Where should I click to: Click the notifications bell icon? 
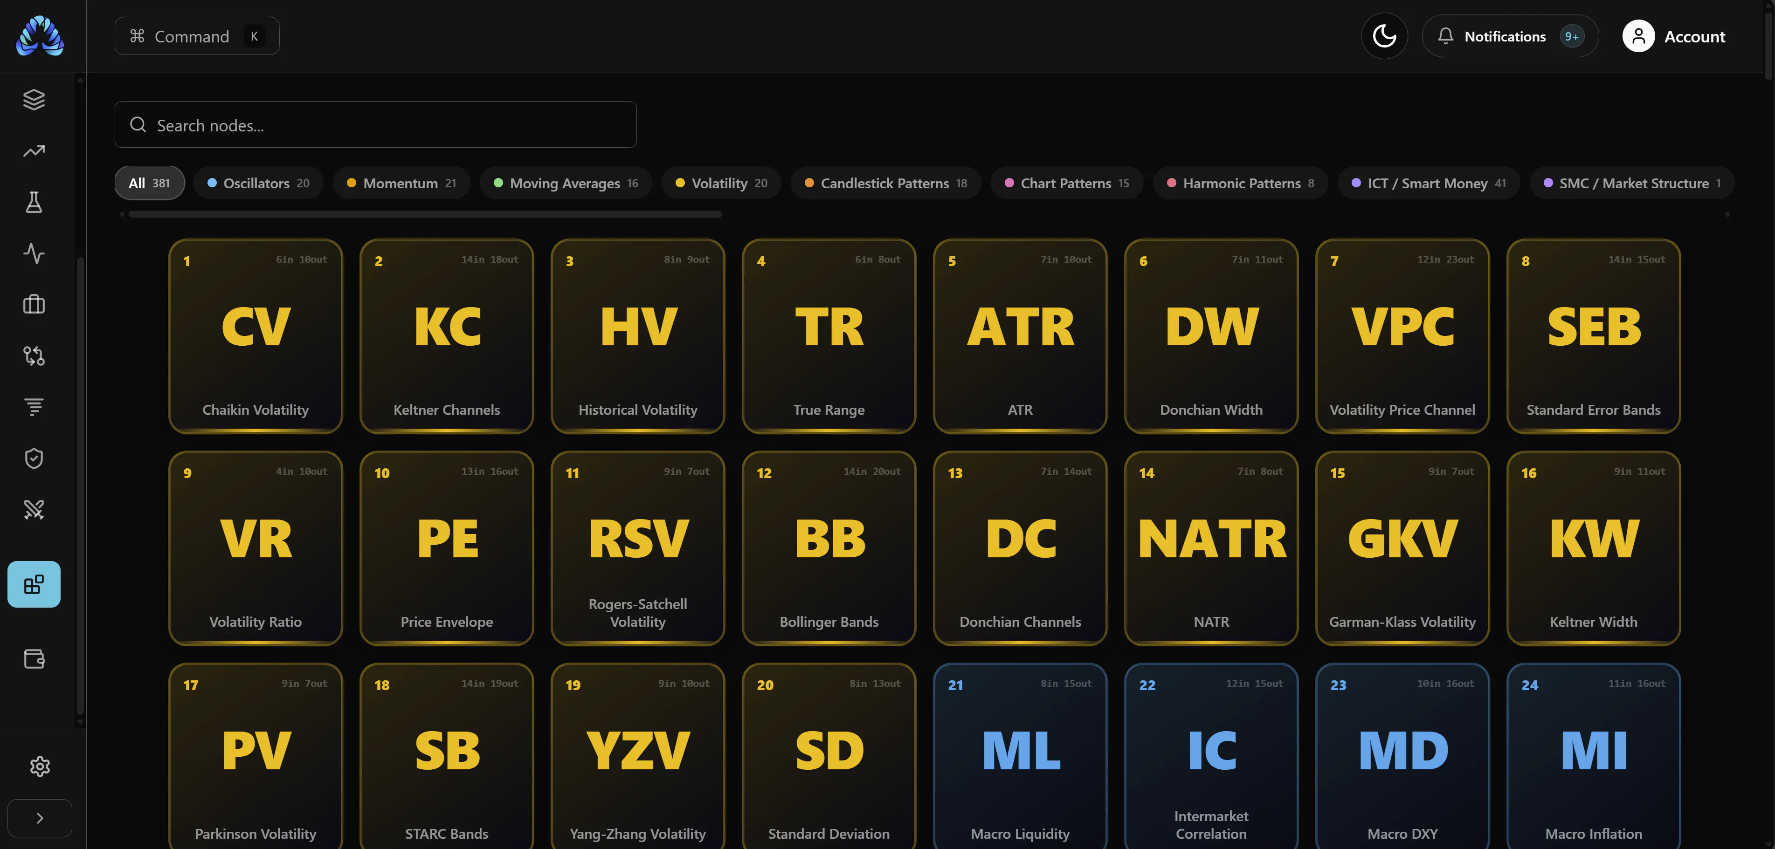pyautogui.click(x=1446, y=36)
